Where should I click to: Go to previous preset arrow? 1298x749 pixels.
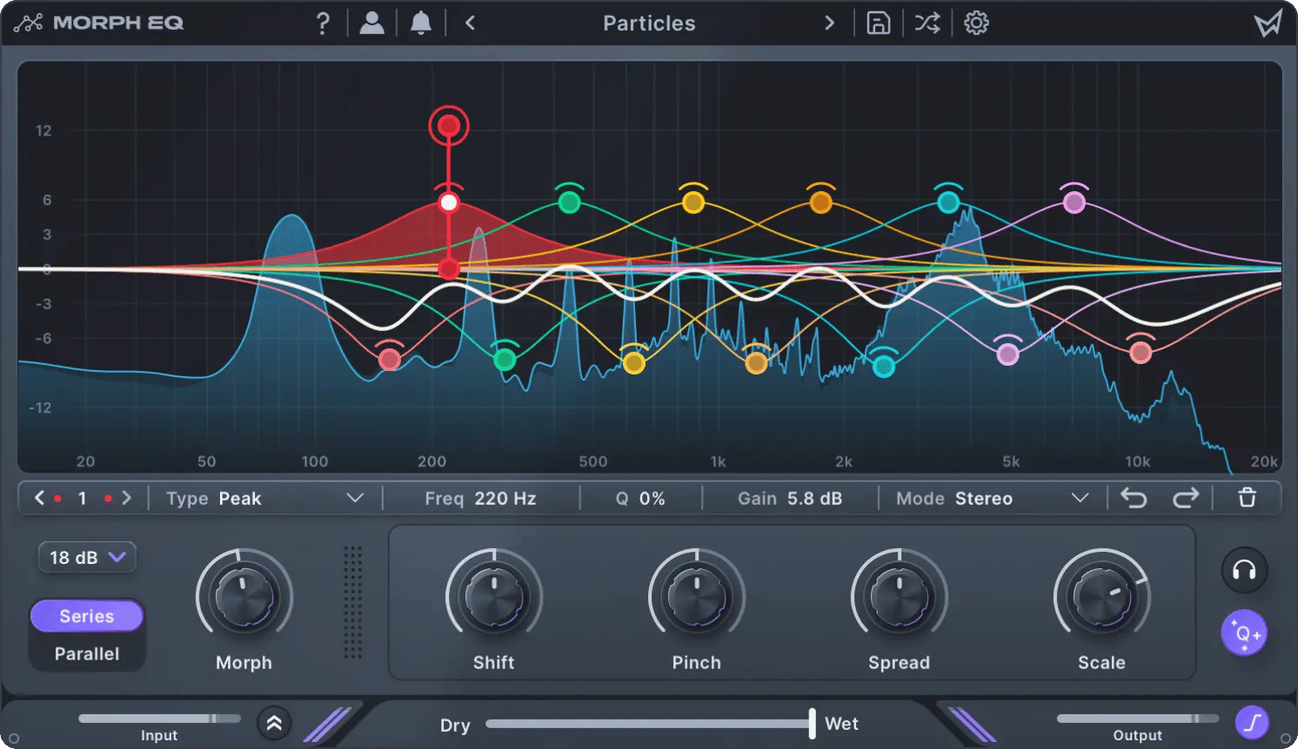[x=470, y=23]
